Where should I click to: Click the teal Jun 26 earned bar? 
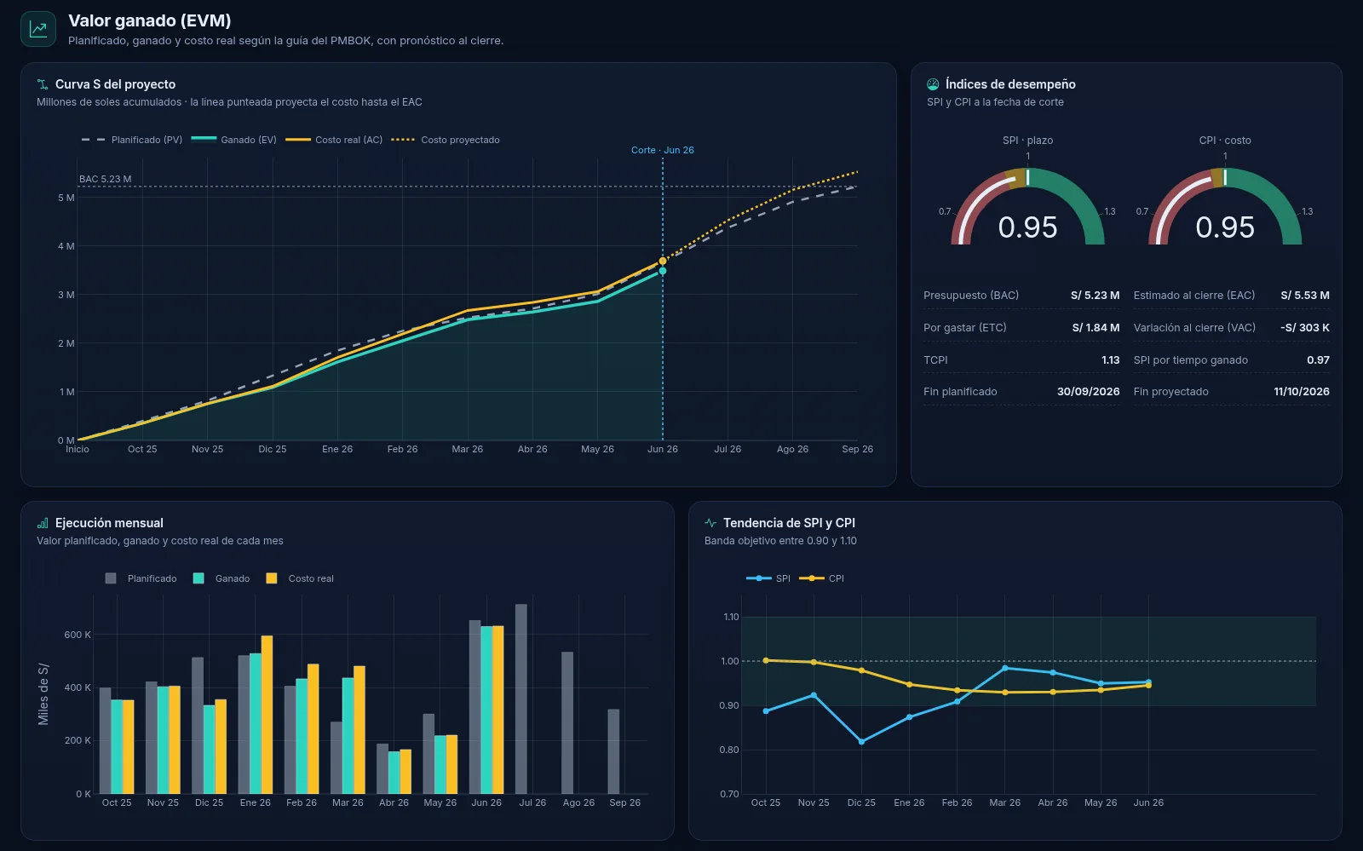(x=486, y=710)
